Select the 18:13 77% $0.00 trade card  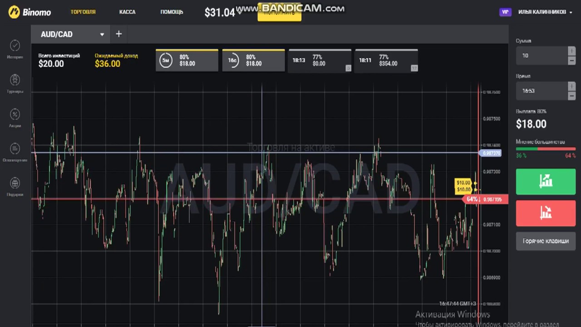320,60
